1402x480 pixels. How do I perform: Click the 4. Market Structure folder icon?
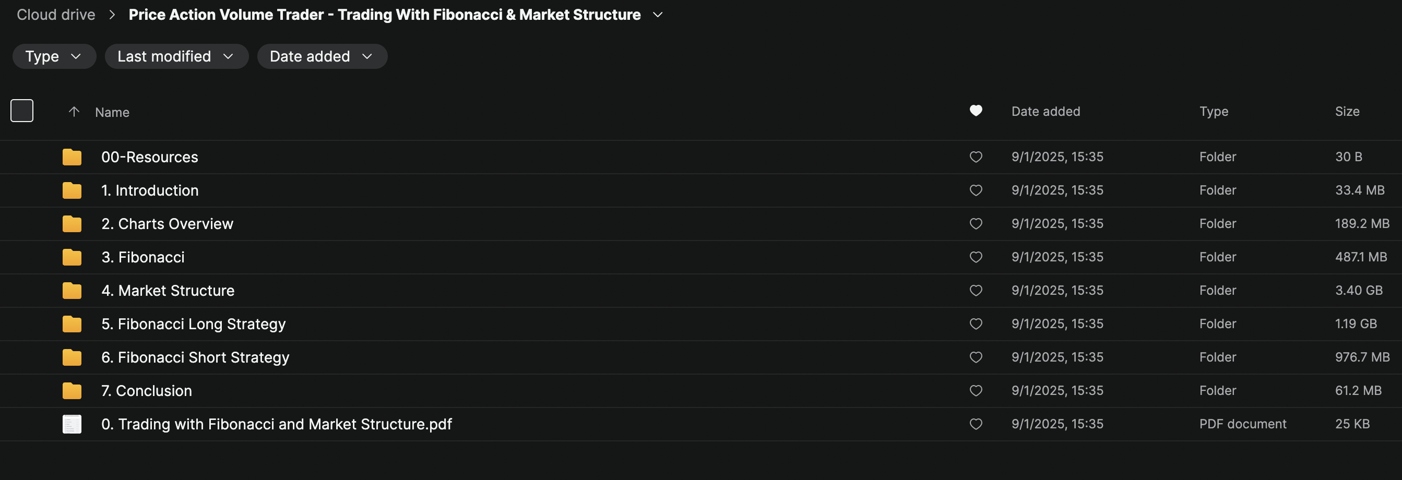[x=72, y=290]
